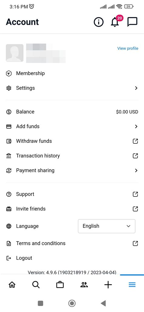This screenshot has height=312, width=144.
Task: Open the search magnifier in bottom bar
Action: coord(36,285)
